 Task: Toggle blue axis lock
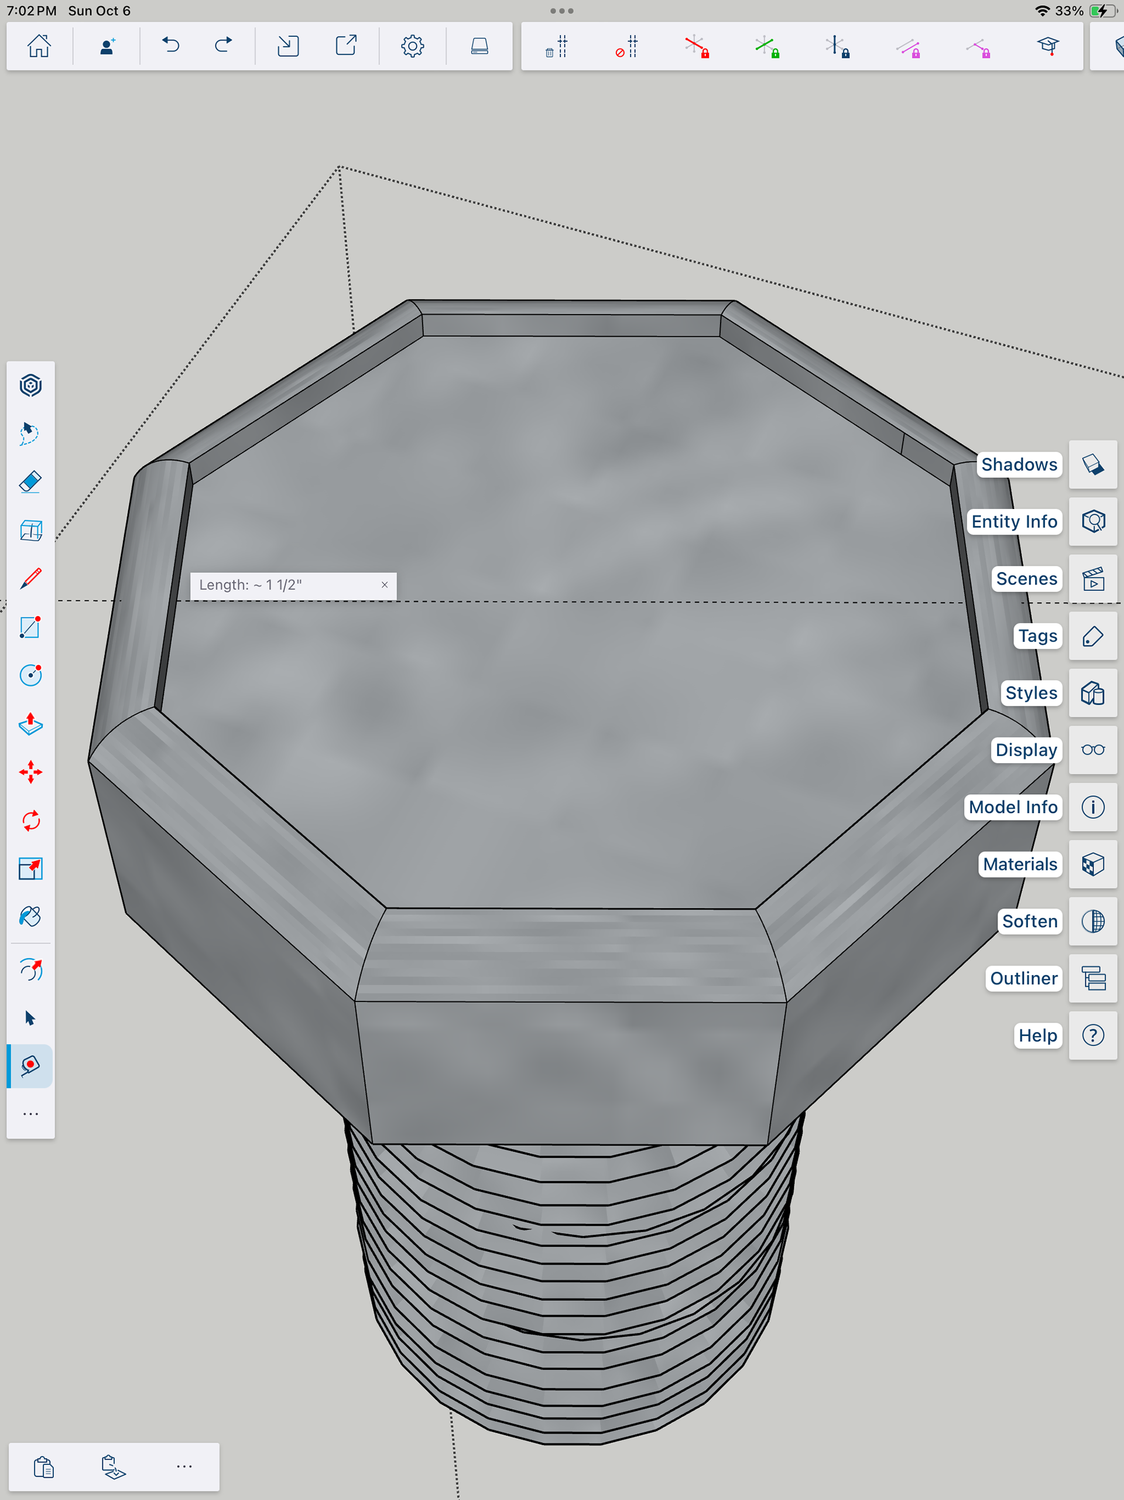point(837,47)
